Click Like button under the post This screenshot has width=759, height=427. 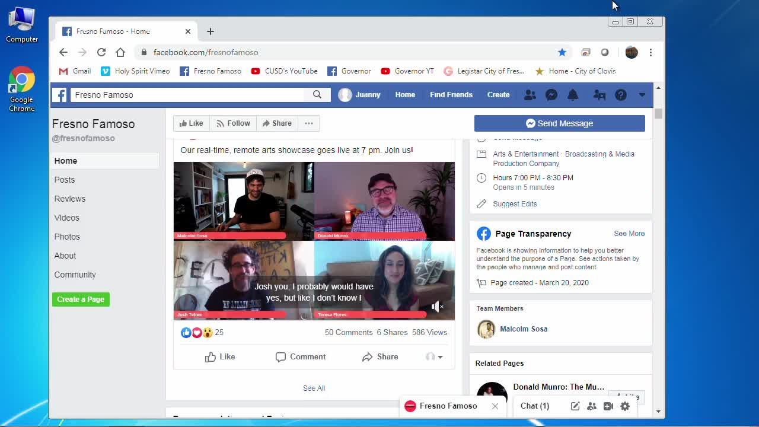[x=220, y=357]
